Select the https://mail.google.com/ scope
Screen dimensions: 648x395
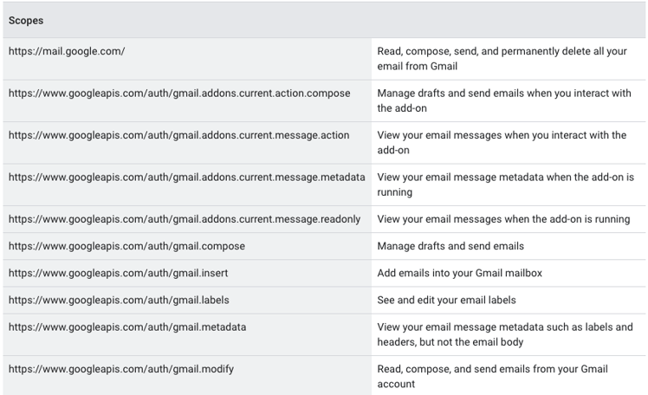point(67,51)
